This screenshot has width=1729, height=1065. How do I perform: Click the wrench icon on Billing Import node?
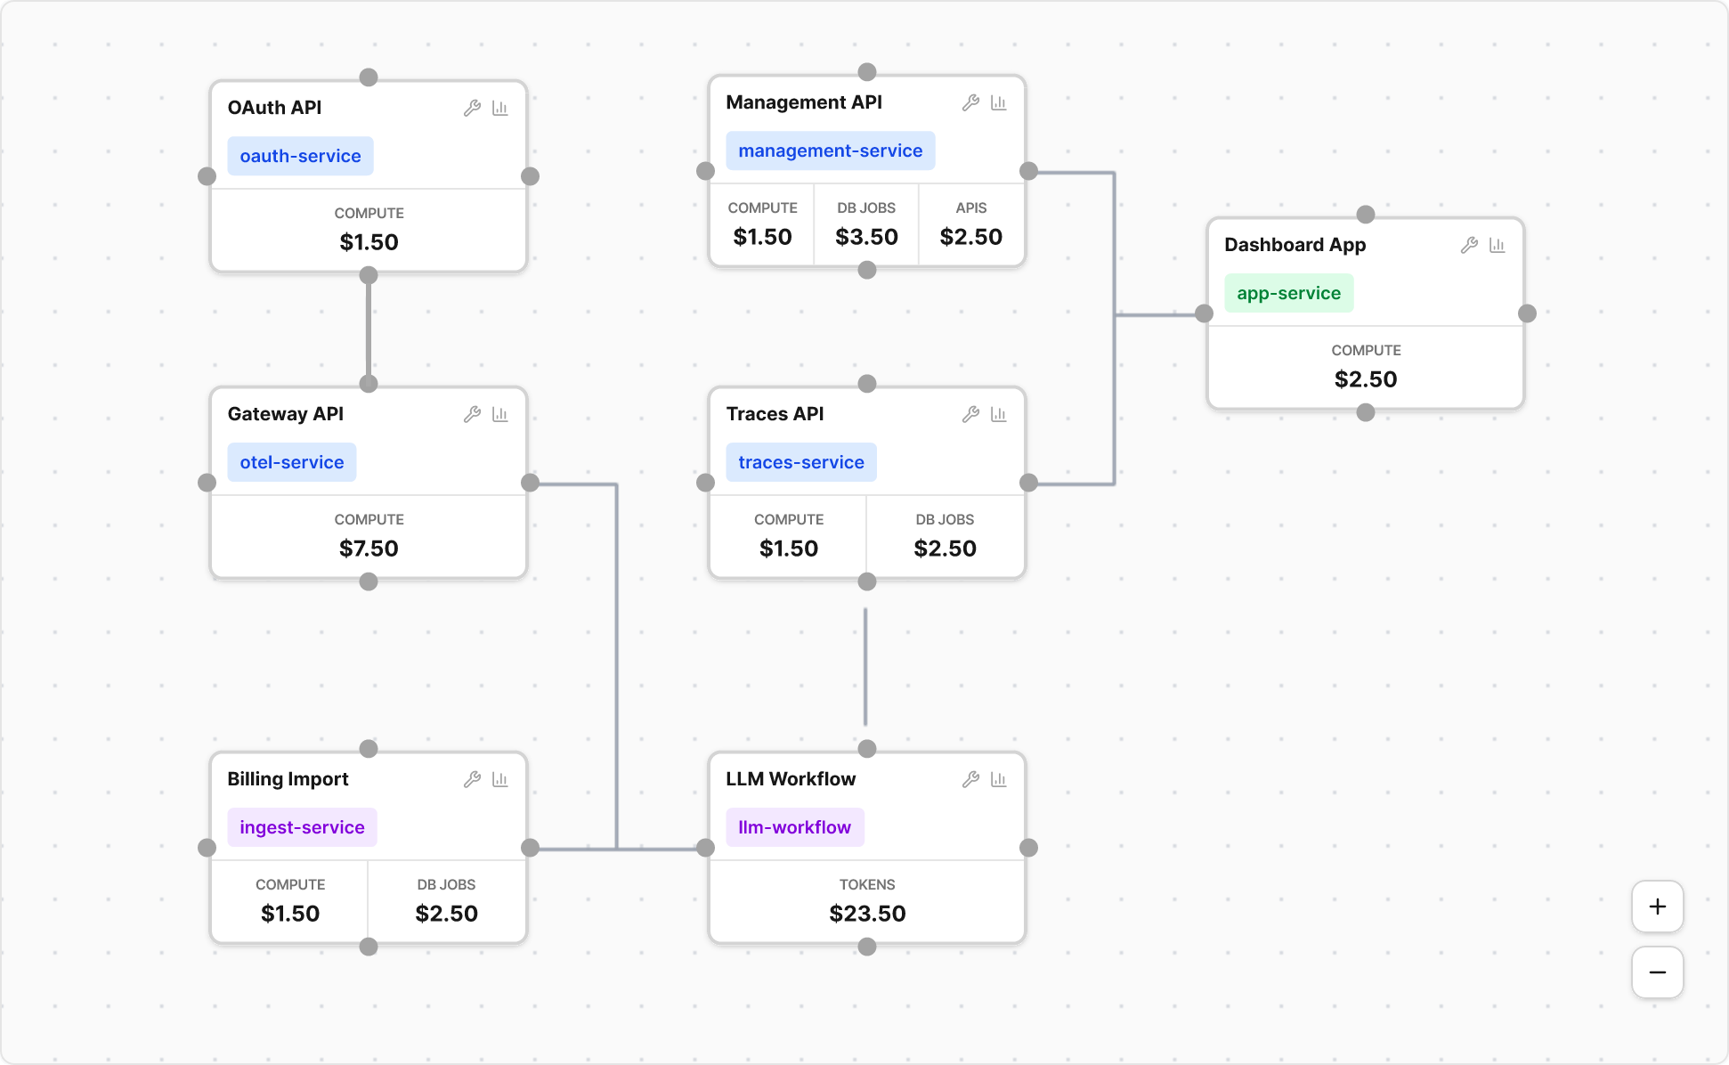472,779
